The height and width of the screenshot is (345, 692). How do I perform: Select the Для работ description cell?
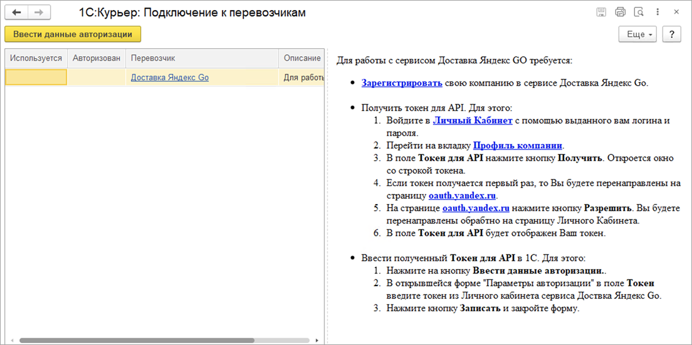point(302,77)
